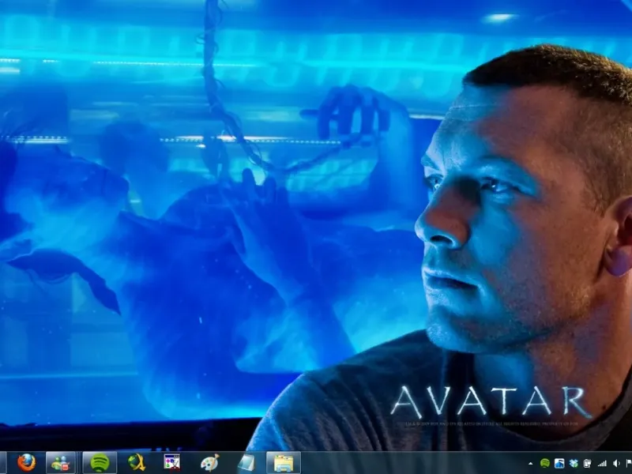Click the Spotify tray icon

tap(545, 463)
